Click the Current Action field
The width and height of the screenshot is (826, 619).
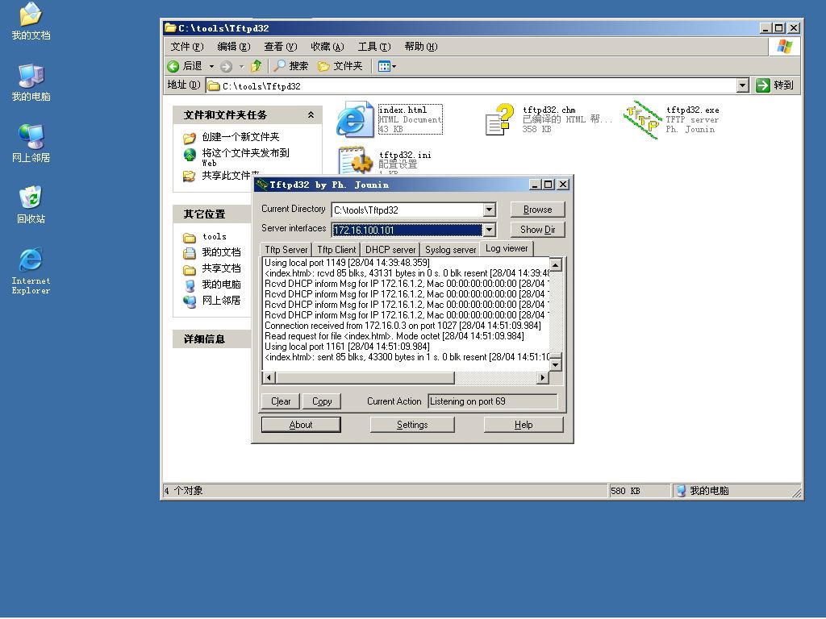pos(493,401)
